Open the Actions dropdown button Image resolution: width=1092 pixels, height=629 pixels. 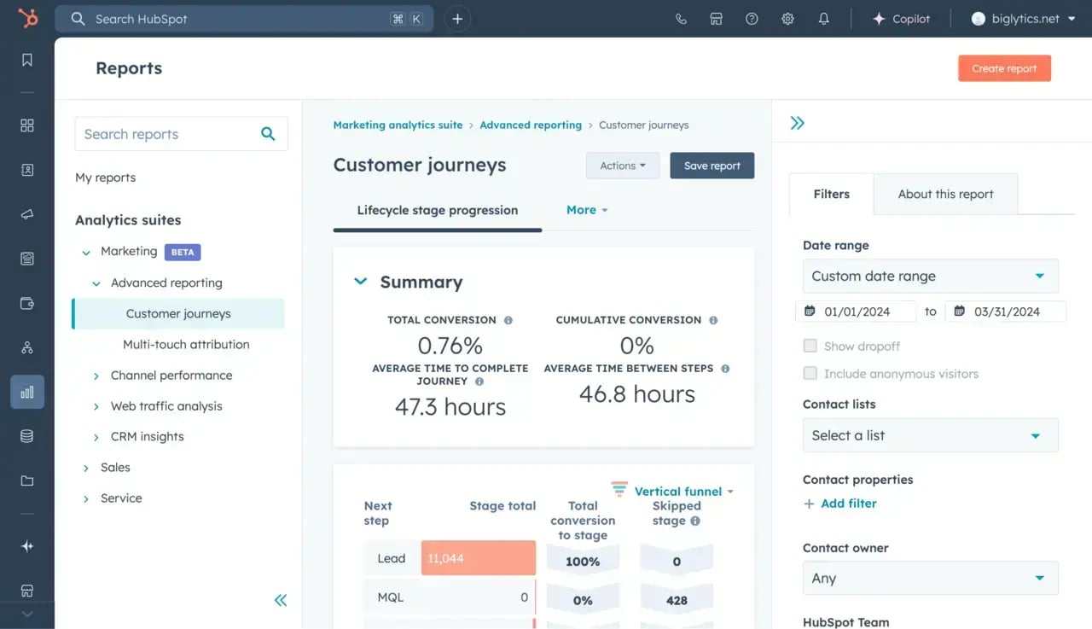point(623,166)
